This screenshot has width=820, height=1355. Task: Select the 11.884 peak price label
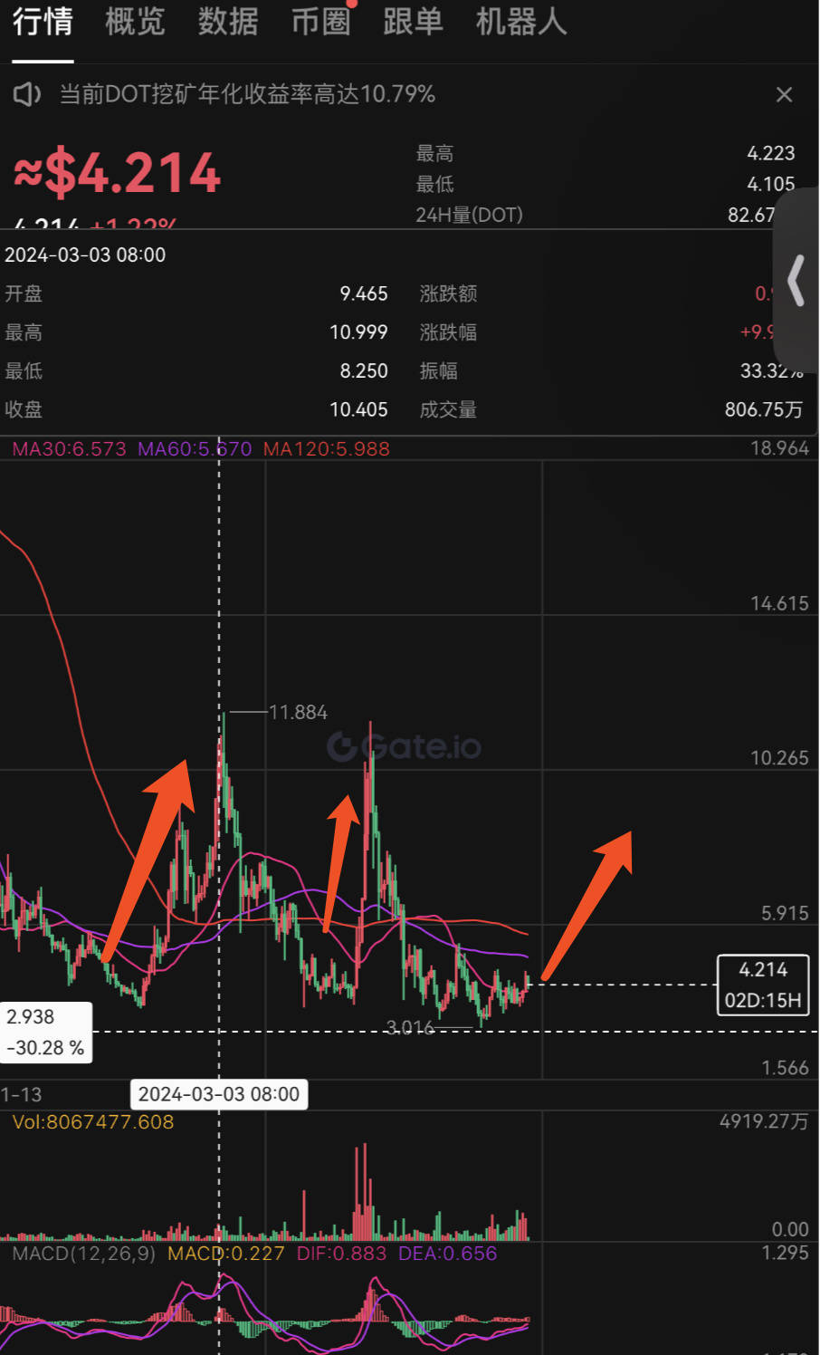[299, 712]
